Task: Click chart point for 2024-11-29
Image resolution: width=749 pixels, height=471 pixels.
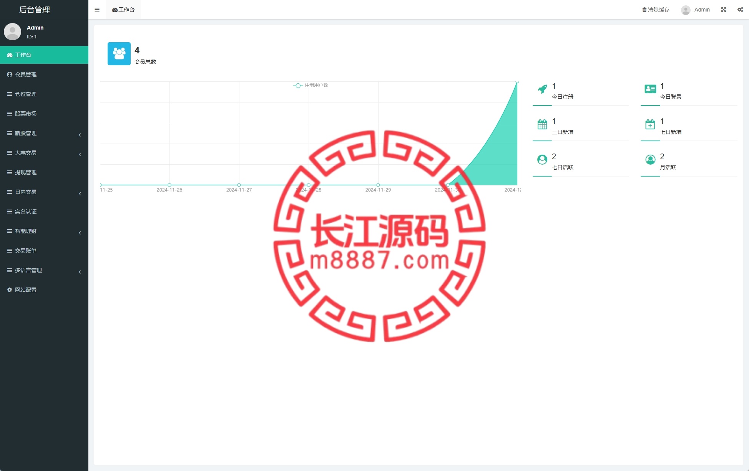Action: [378, 185]
